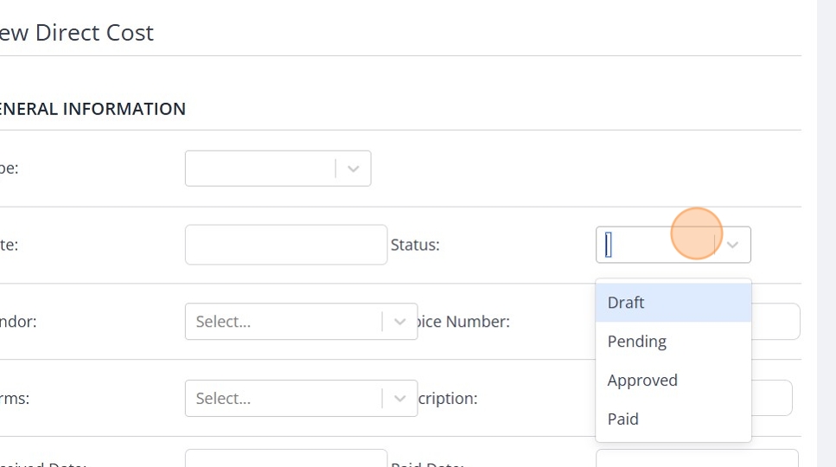Click the Status: field label
Screen dimensions: 836x467
click(415, 245)
